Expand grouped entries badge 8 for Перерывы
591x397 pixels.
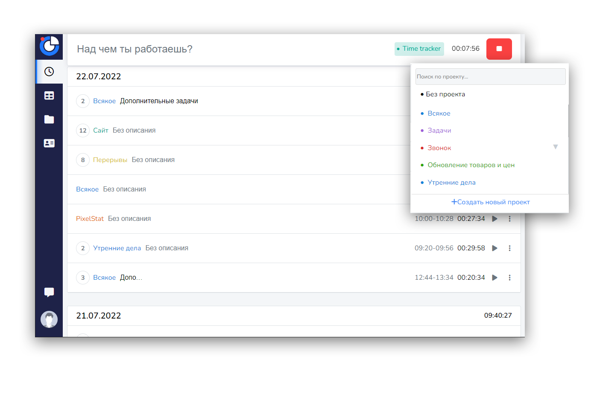pos(83,160)
